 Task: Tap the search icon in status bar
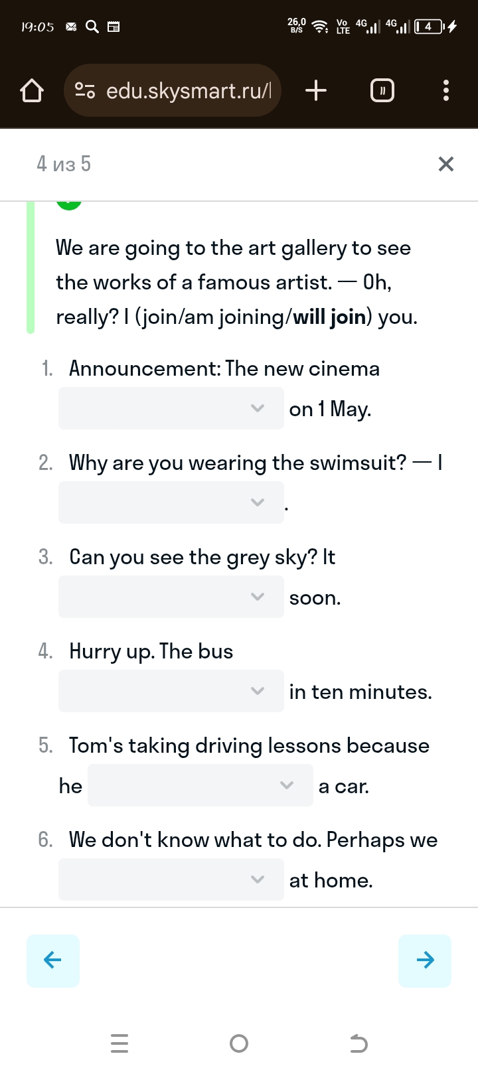(x=93, y=27)
